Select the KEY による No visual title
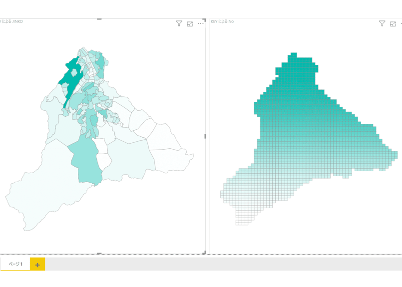Image resolution: width=402 pixels, height=287 pixels. coord(222,21)
